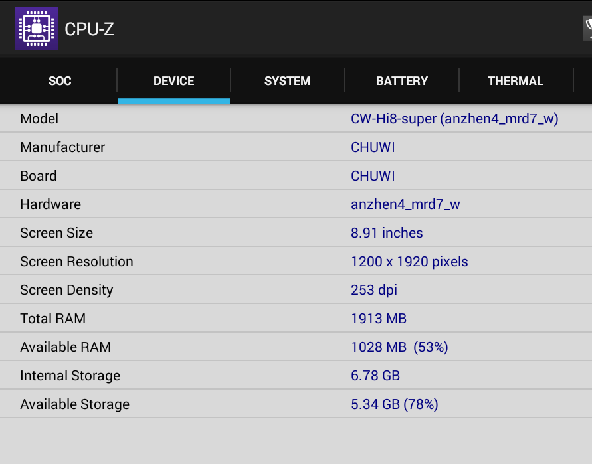Screen dimensions: 592x464
Task: Select the Hardware anzhen4_mrd7_w value
Action: [x=405, y=204]
